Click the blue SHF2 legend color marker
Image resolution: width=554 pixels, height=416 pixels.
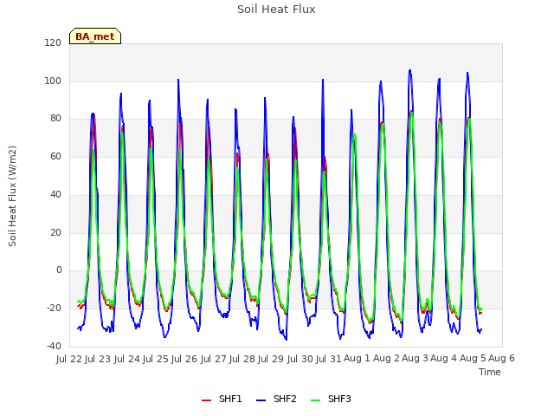(261, 400)
